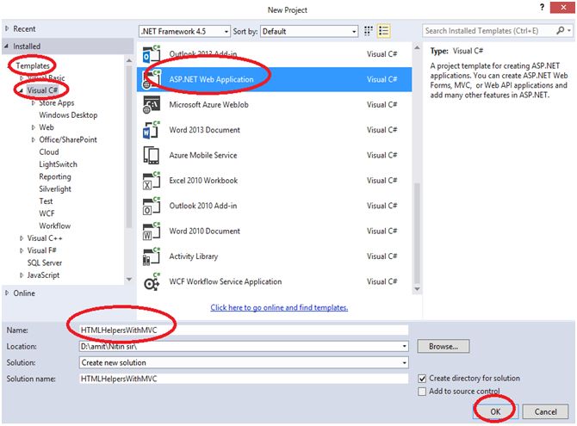Viewport: 577px width, 426px height.
Task: Click the Outlook 2010 Add-in template icon
Action: click(x=152, y=206)
